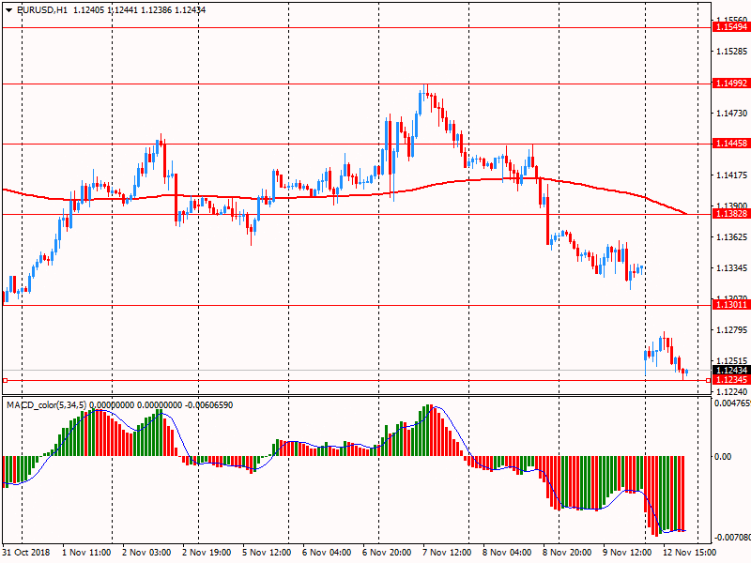Click the 2 Nov 03:00 time label
Screen dimensions: 751x563
146,553
